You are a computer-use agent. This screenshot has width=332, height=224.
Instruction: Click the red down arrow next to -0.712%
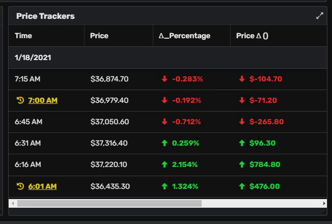tap(164, 122)
